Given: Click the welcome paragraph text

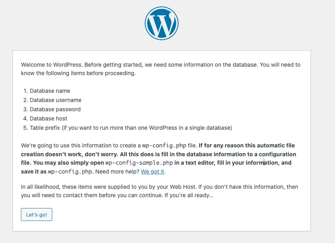Looking at the screenshot, I should coord(160,69).
